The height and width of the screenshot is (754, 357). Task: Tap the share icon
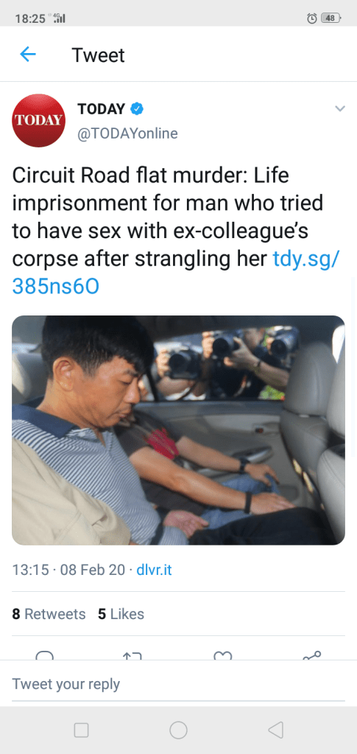click(x=312, y=655)
